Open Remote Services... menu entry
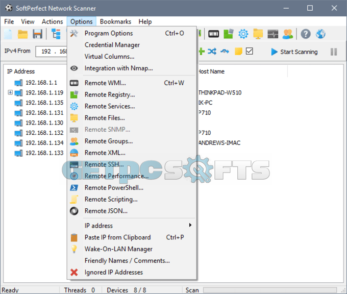The image size is (347, 294). click(132, 106)
